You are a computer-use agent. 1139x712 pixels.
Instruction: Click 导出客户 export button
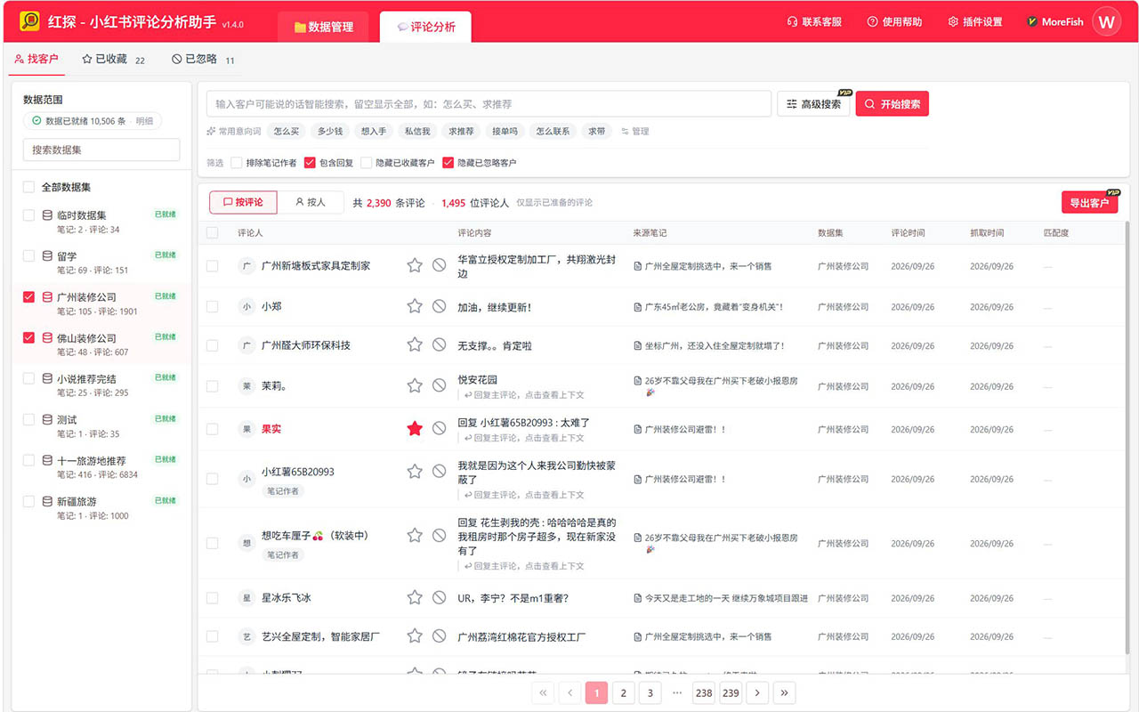tap(1089, 203)
